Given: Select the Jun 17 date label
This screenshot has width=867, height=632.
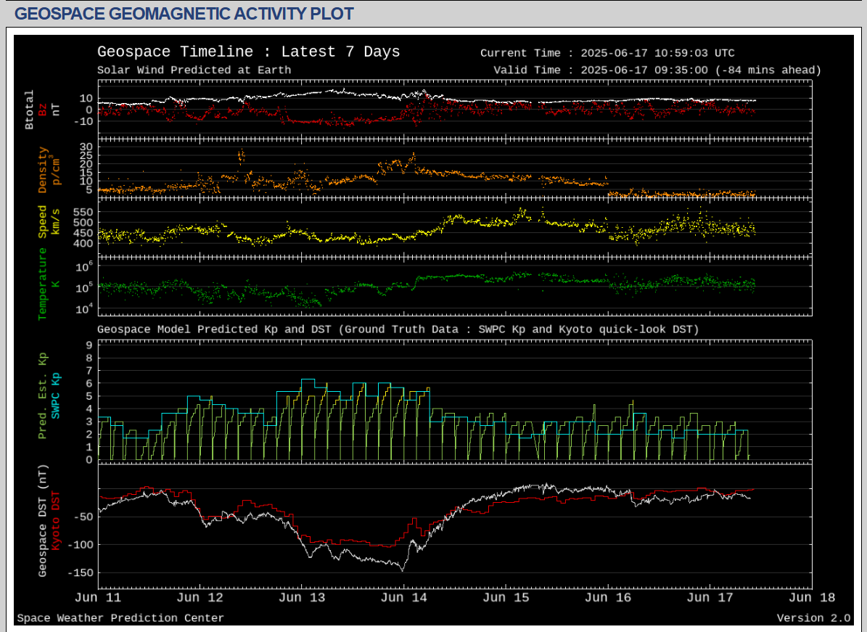Looking at the screenshot, I should (710, 598).
